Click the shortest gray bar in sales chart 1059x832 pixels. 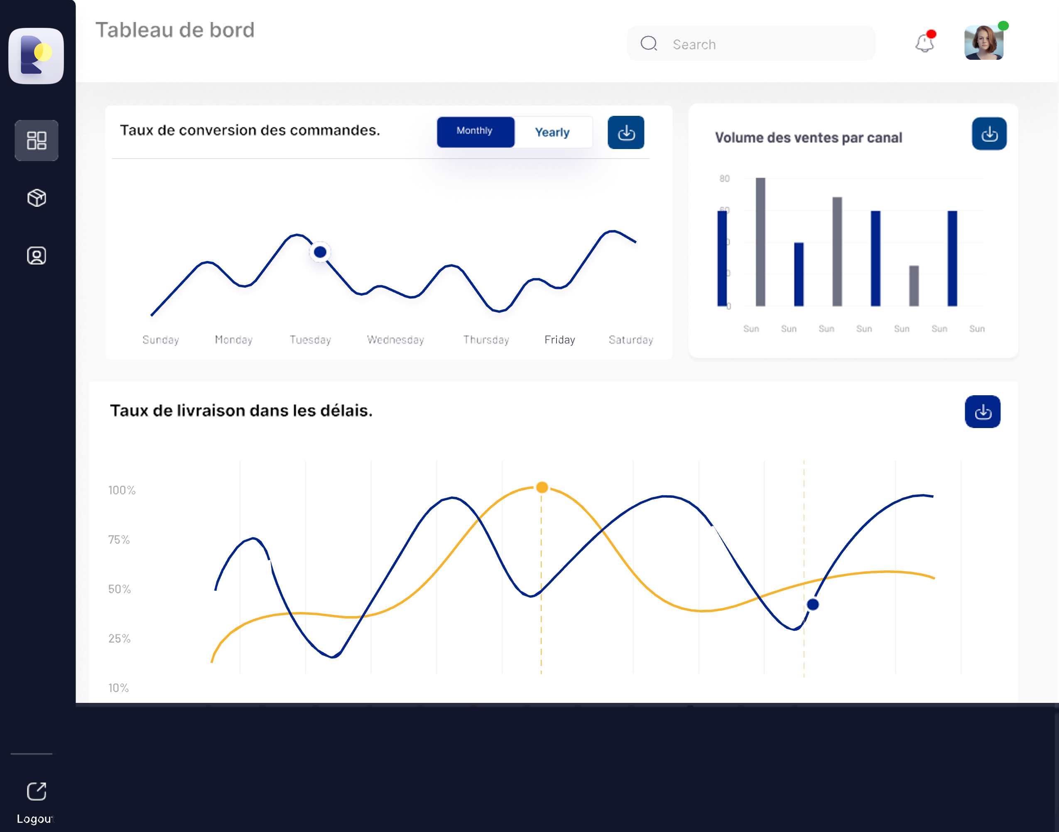[914, 286]
